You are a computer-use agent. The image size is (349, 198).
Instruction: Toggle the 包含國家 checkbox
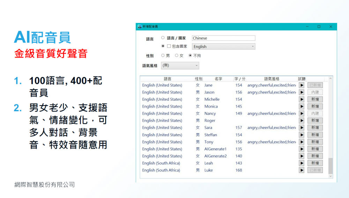[169, 46]
